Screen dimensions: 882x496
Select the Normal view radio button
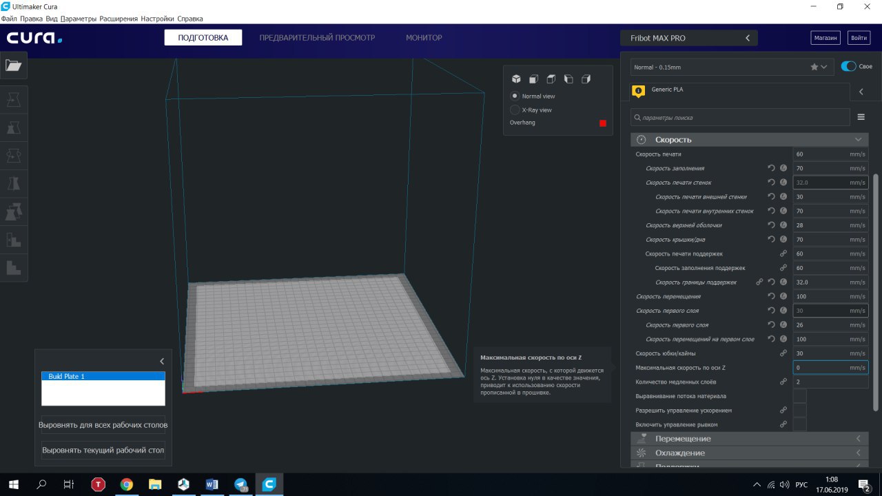pyautogui.click(x=515, y=96)
